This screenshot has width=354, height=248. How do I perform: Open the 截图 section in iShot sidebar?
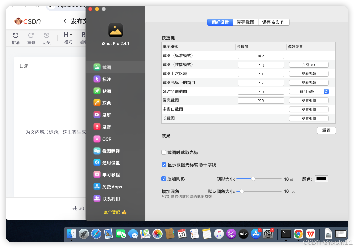[115, 67]
